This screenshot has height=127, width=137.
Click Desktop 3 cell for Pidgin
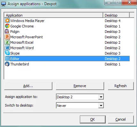click(x=112, y=32)
